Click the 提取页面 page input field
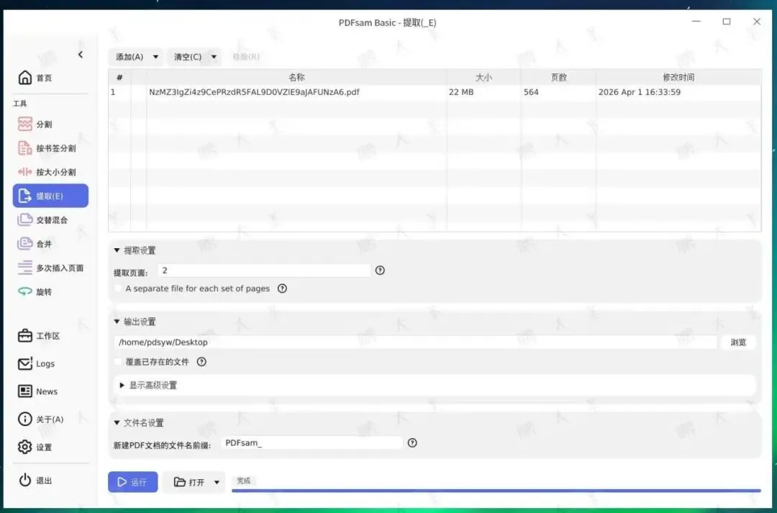777x513 pixels. pos(264,270)
